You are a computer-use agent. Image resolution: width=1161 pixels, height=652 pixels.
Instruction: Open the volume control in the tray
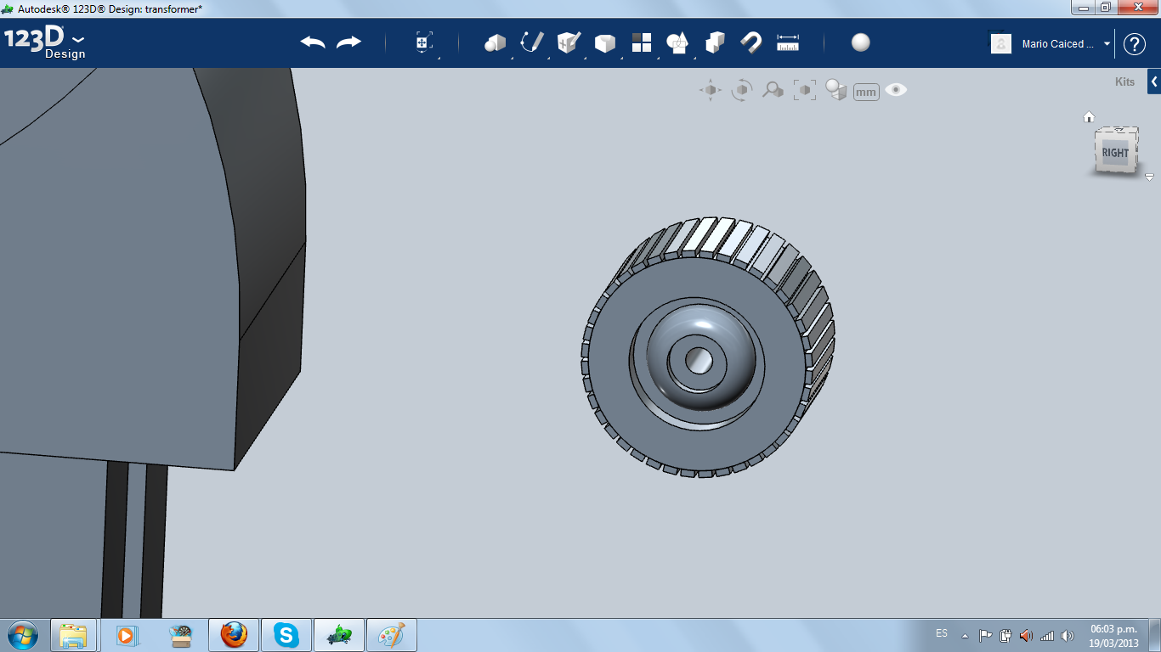1068,635
